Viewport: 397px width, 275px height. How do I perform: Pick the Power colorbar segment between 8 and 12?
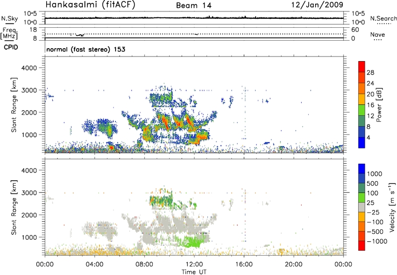pos(362,121)
